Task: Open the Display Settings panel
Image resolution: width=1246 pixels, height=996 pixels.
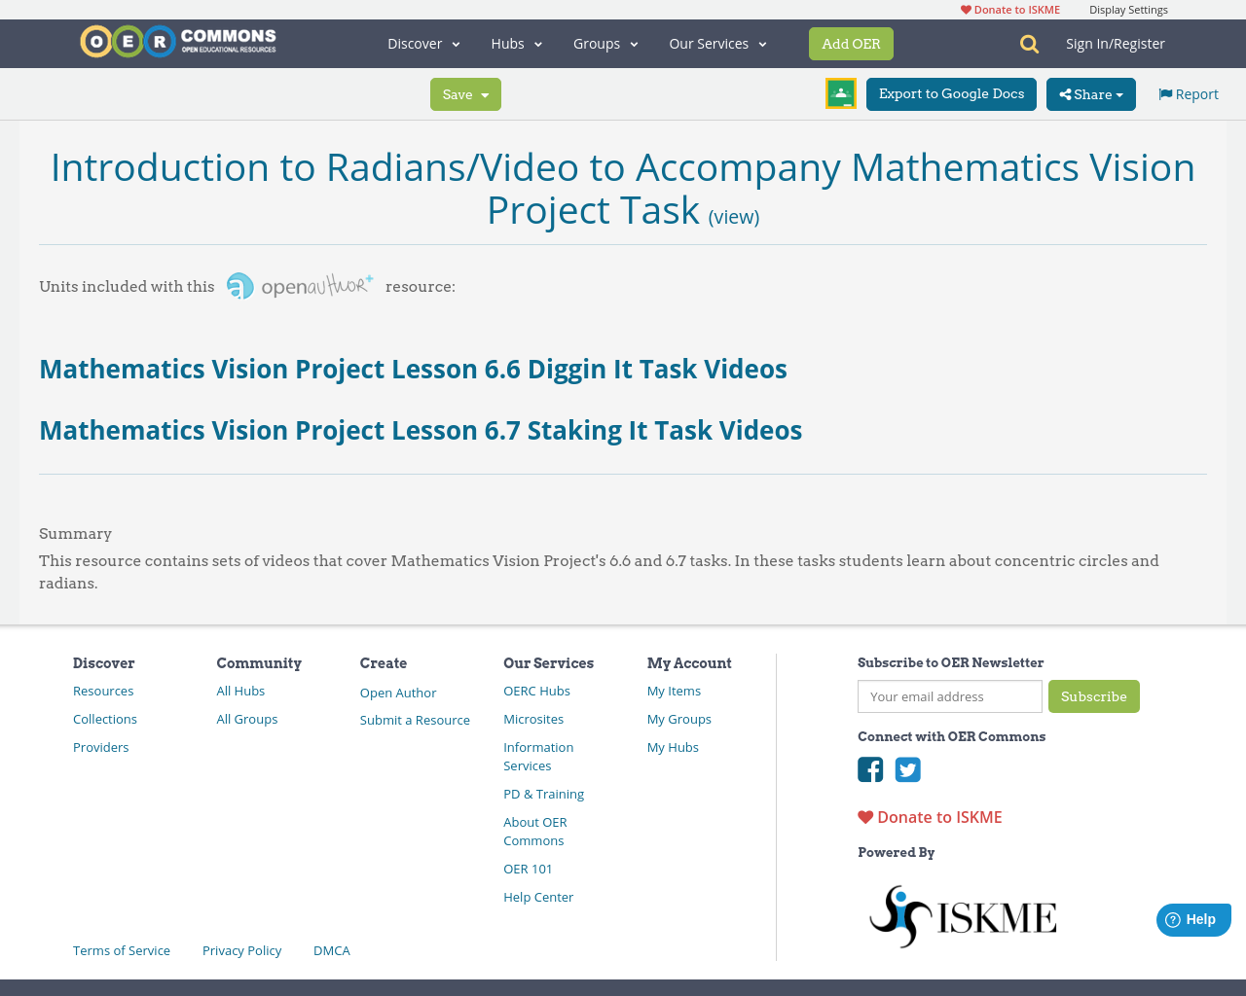Action: pyautogui.click(x=1128, y=8)
